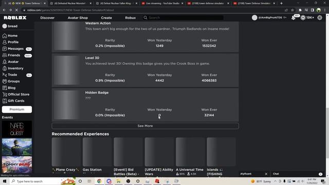Image resolution: width=329 pixels, height=185 pixels.
Task: Open the Robux balance icon showing 19K+
Action: (x=303, y=18)
